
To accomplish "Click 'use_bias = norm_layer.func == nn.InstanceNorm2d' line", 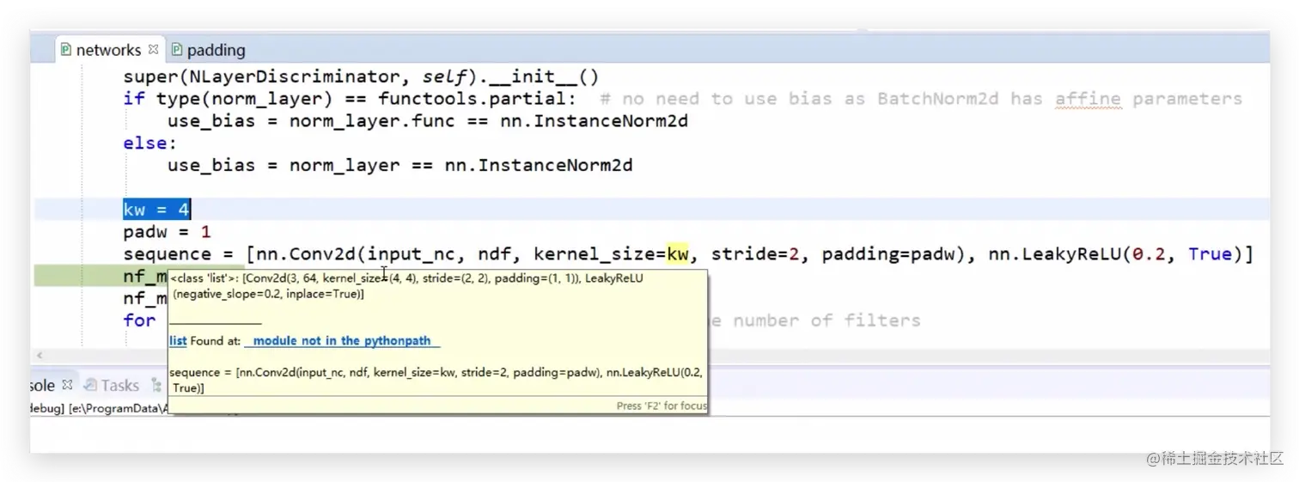I will (x=428, y=121).
